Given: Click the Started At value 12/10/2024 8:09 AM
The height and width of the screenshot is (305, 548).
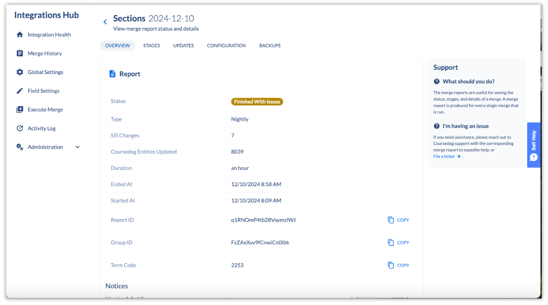Looking at the screenshot, I should coord(256,200).
